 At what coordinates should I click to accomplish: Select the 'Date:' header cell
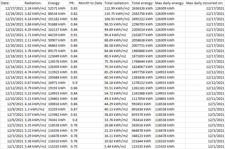(12, 3)
